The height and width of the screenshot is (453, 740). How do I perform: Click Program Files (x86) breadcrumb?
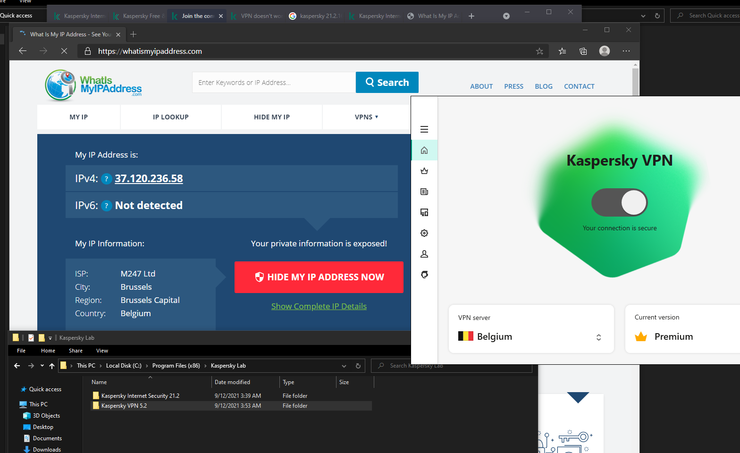point(176,366)
